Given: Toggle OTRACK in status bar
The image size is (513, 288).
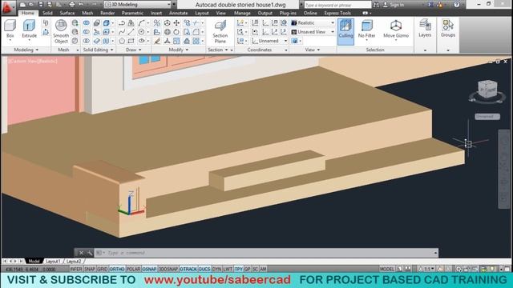Looking at the screenshot, I should click(188, 269).
